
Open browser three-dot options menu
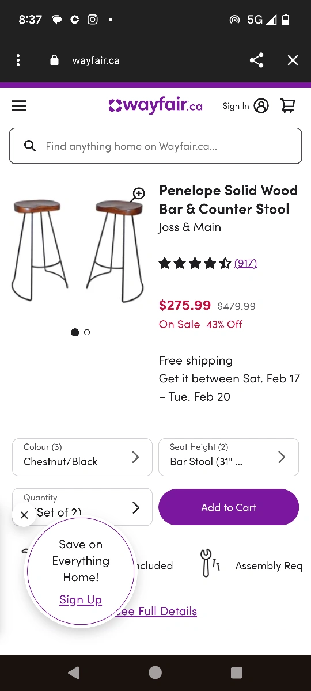pyautogui.click(x=18, y=60)
